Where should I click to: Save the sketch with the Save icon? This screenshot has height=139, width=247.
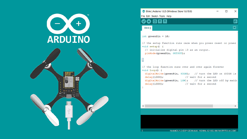tap(165, 21)
